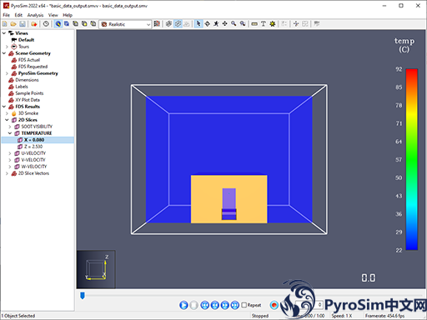
Task: Click the red record button
Action: tap(274, 305)
